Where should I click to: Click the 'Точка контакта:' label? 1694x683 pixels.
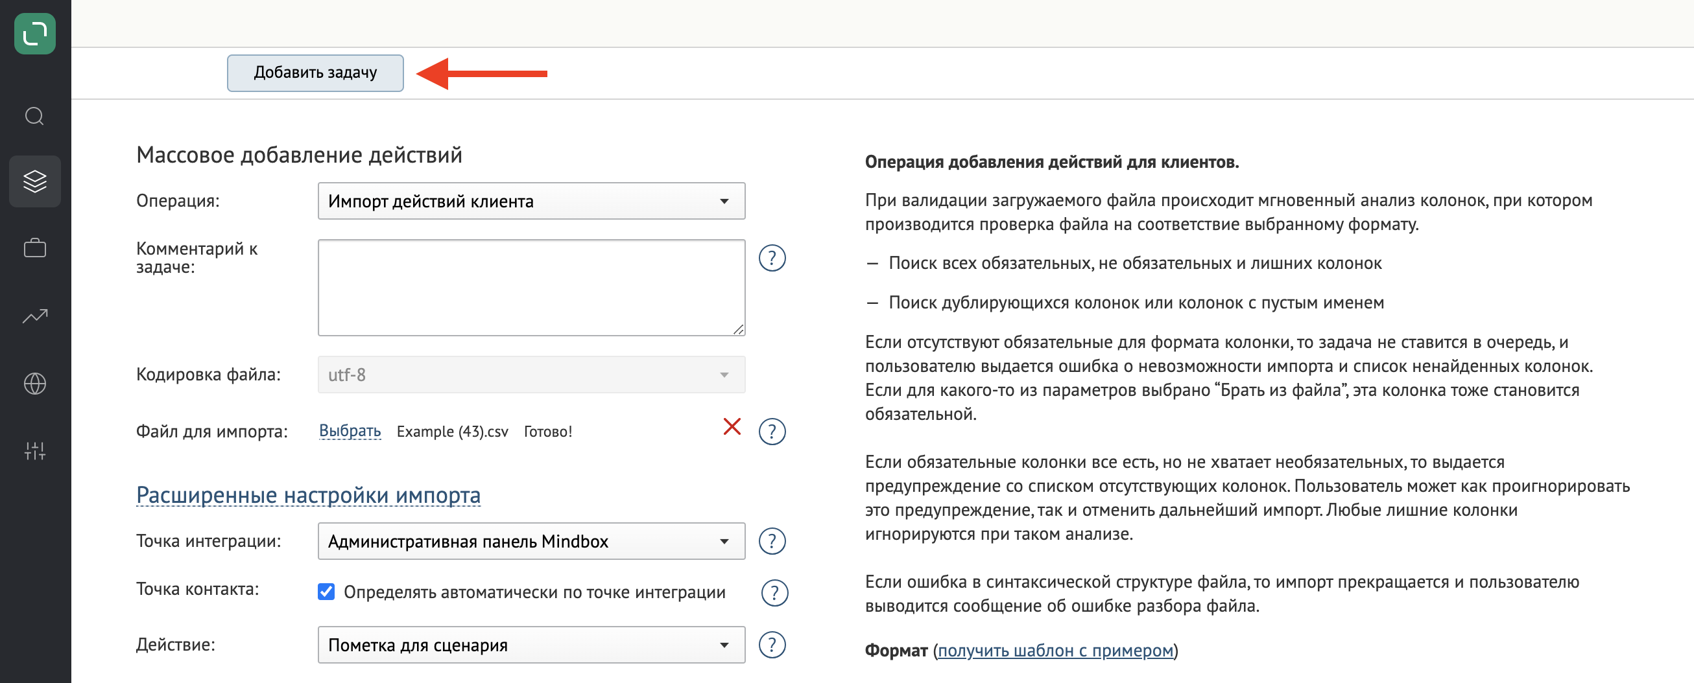(x=197, y=589)
